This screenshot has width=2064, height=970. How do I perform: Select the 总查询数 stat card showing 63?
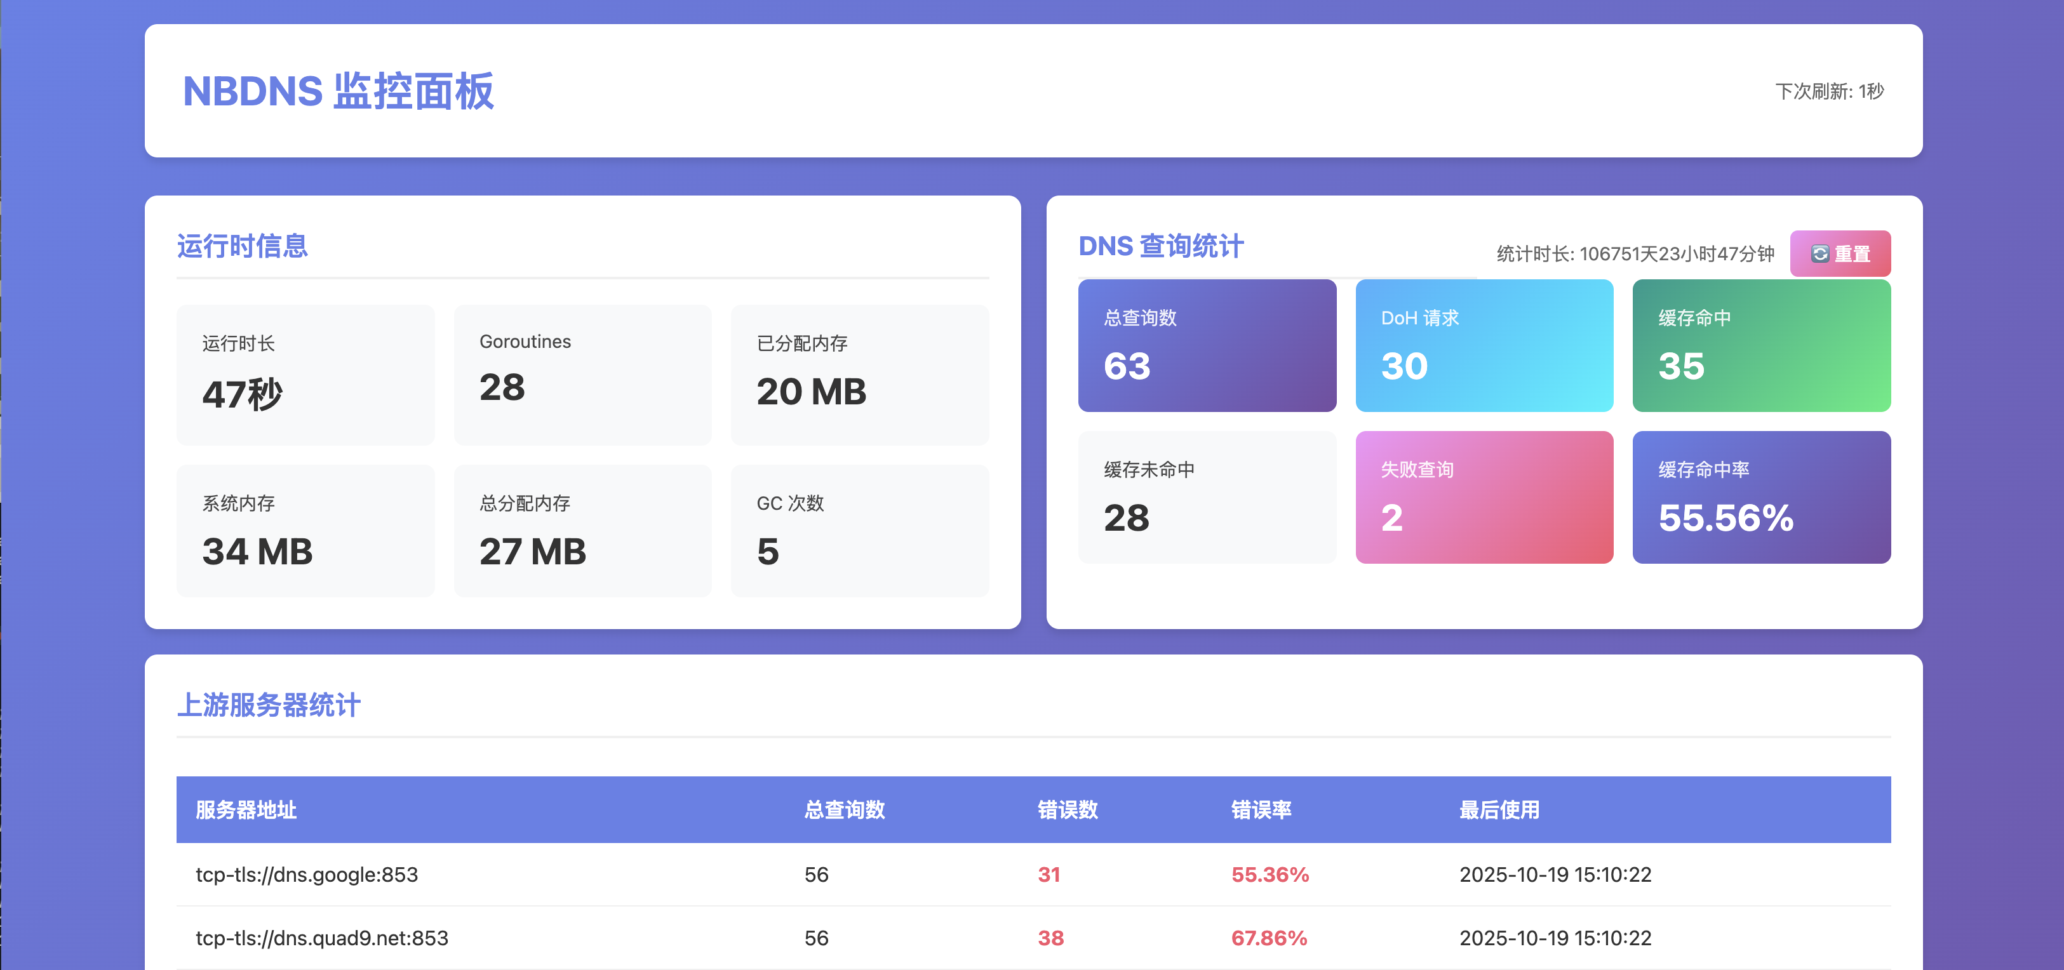pyautogui.click(x=1207, y=346)
